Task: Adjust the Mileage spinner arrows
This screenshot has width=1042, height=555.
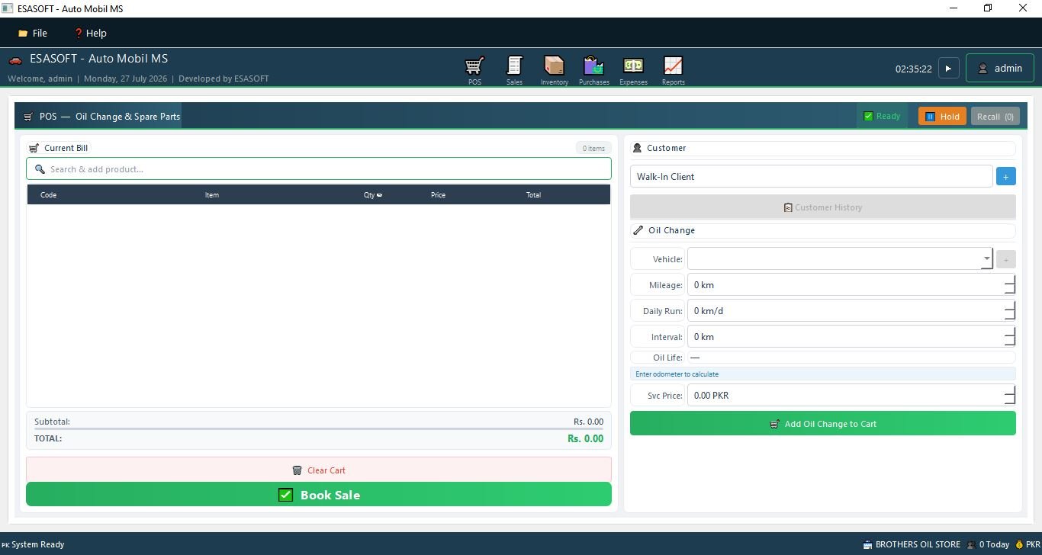Action: click(x=1009, y=284)
